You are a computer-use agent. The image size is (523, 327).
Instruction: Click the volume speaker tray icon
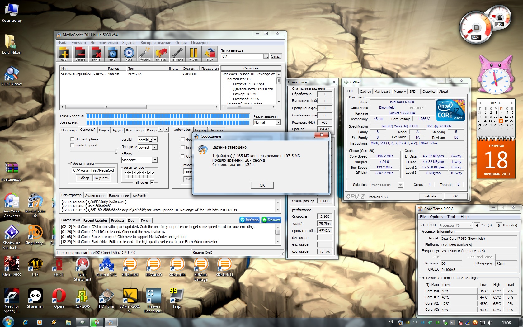[x=490, y=323]
